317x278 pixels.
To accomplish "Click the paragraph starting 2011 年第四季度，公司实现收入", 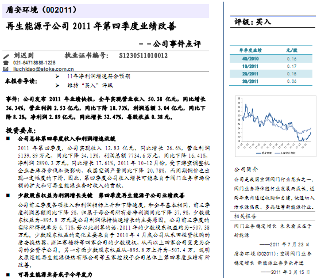I will pos(114,167).
